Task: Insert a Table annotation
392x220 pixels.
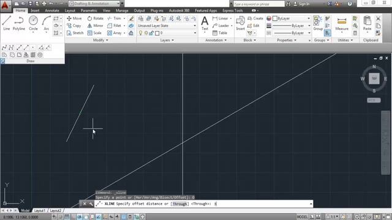Action: click(x=220, y=32)
